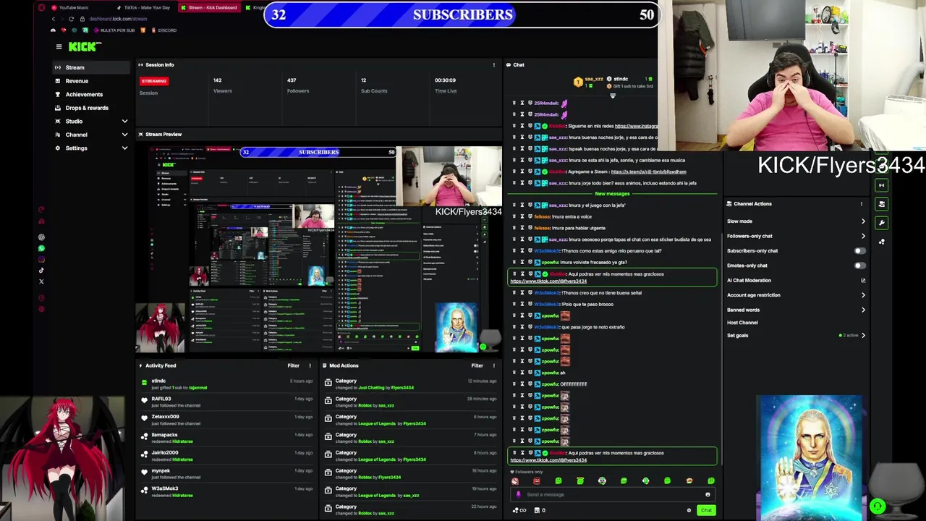Viewport: 926px width, 521px height.
Task: Open the Stream page in sidebar
Action: (90, 67)
